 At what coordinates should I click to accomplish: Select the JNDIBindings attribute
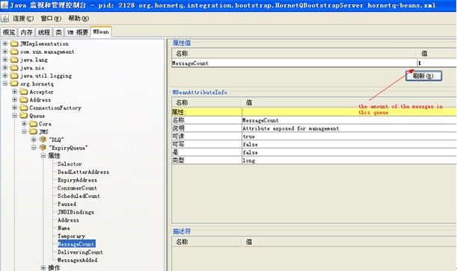tap(76, 212)
